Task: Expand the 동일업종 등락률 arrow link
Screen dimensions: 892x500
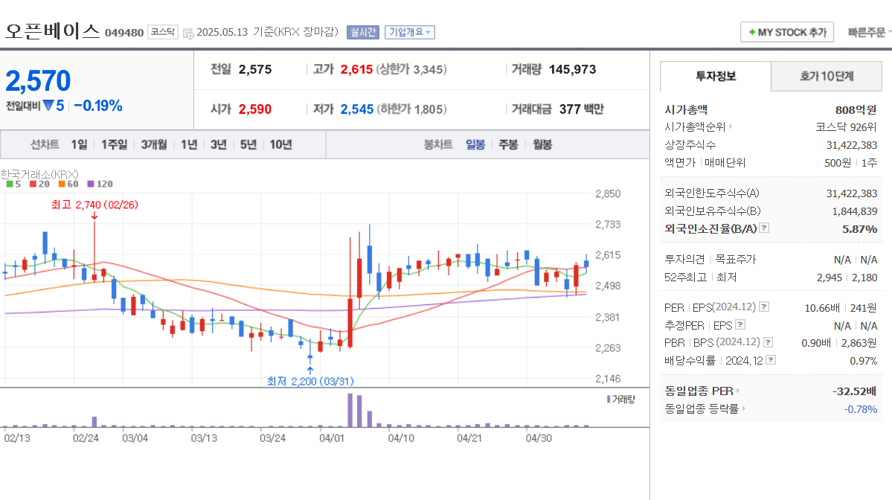Action: [743, 408]
